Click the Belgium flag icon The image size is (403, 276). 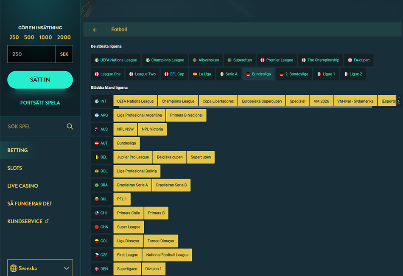click(x=97, y=157)
